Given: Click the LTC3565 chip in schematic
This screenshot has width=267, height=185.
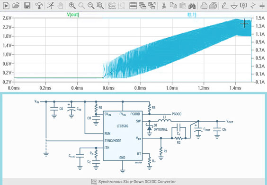Looking at the screenshot, I should tap(123, 136).
